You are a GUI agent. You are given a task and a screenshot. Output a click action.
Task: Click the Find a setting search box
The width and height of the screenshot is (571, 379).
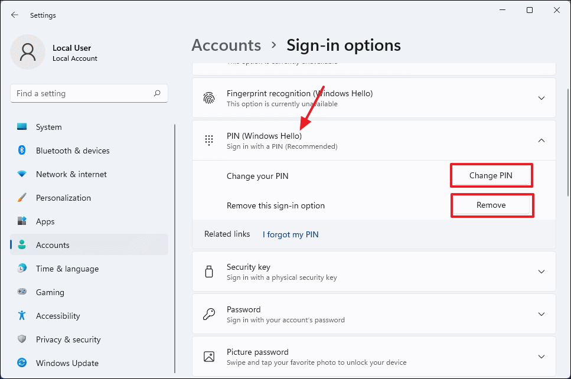[x=89, y=93]
